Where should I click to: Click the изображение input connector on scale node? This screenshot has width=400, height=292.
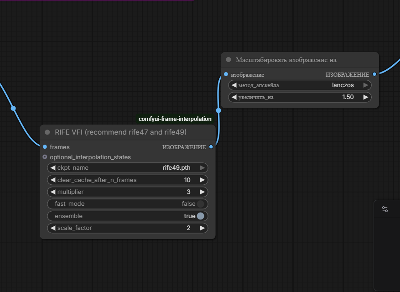click(226, 74)
